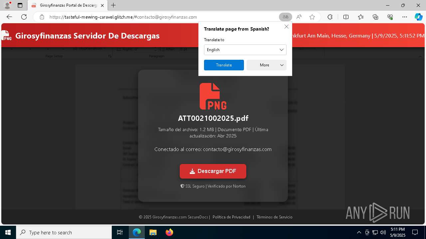Click the Descargar PDF button
426x239 pixels.
(x=213, y=171)
